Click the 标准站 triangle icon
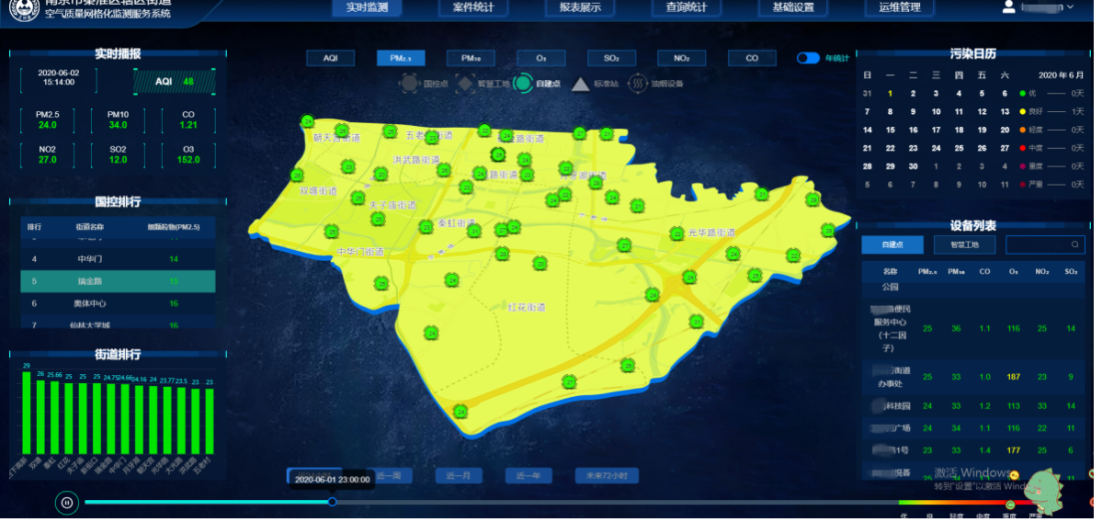Screen dimensions: 1102x522 pos(580,85)
